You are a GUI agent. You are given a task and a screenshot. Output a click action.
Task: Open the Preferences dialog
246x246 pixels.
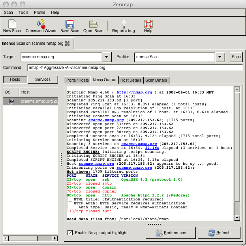171,233
